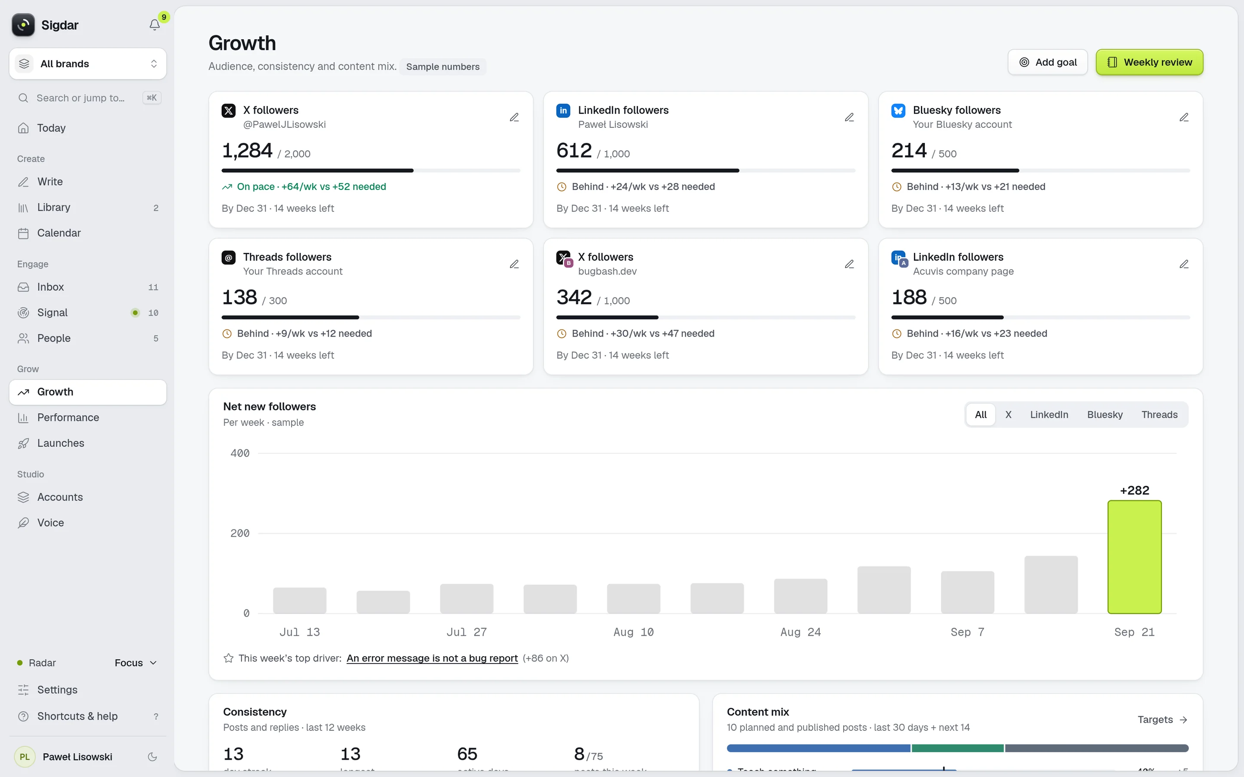Go to Library

pos(88,207)
